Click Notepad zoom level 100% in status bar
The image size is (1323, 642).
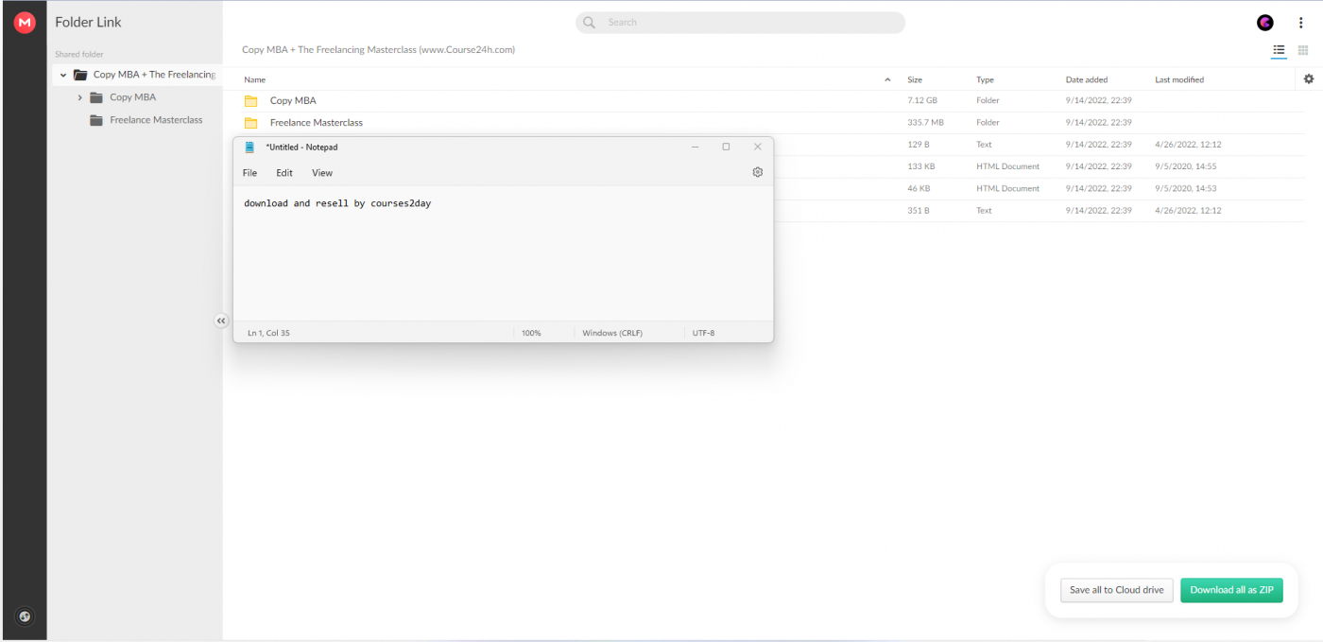coord(531,333)
